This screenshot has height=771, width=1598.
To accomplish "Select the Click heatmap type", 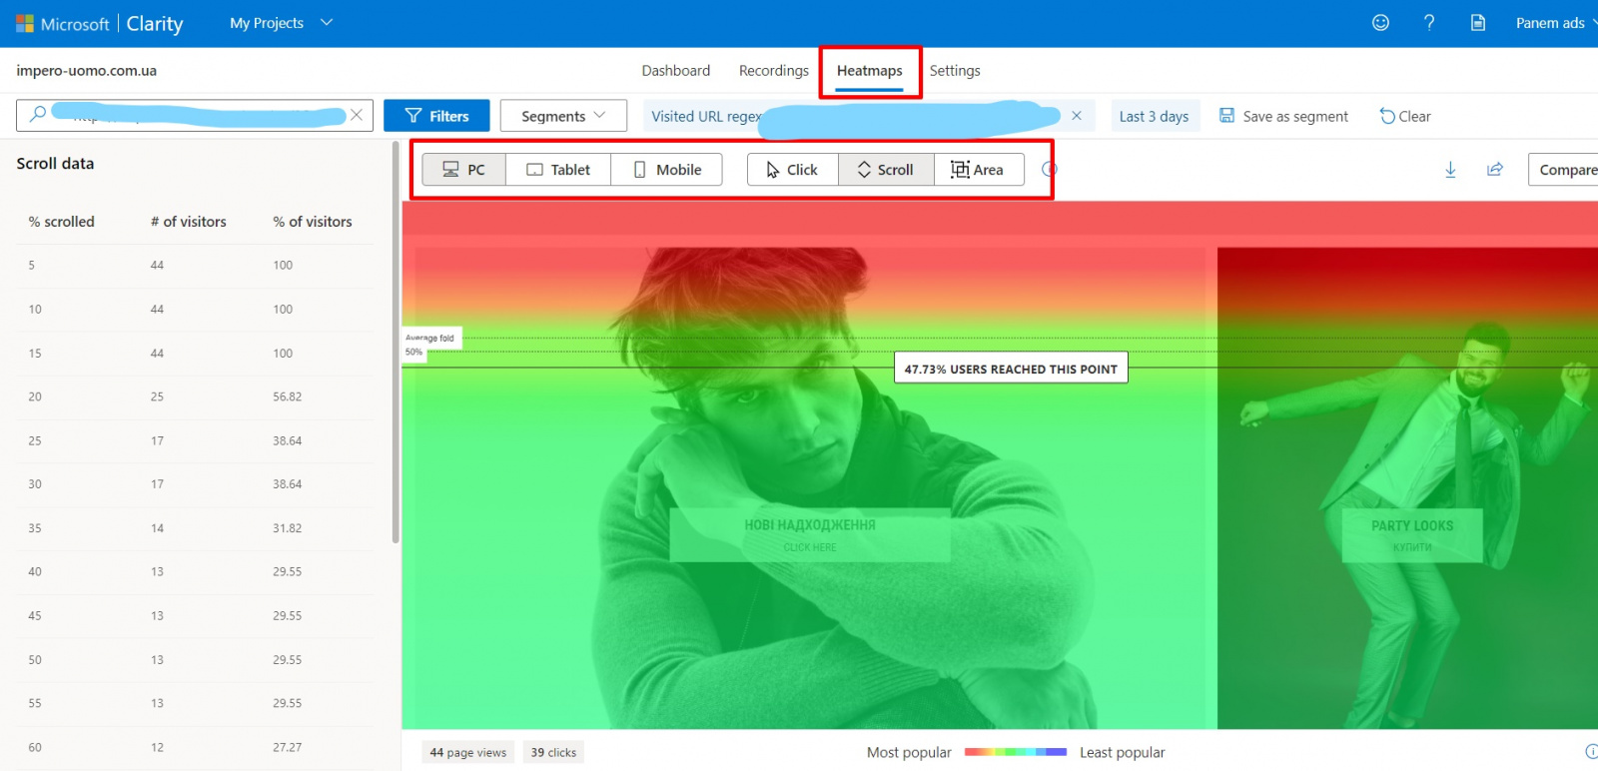I will click(x=792, y=170).
